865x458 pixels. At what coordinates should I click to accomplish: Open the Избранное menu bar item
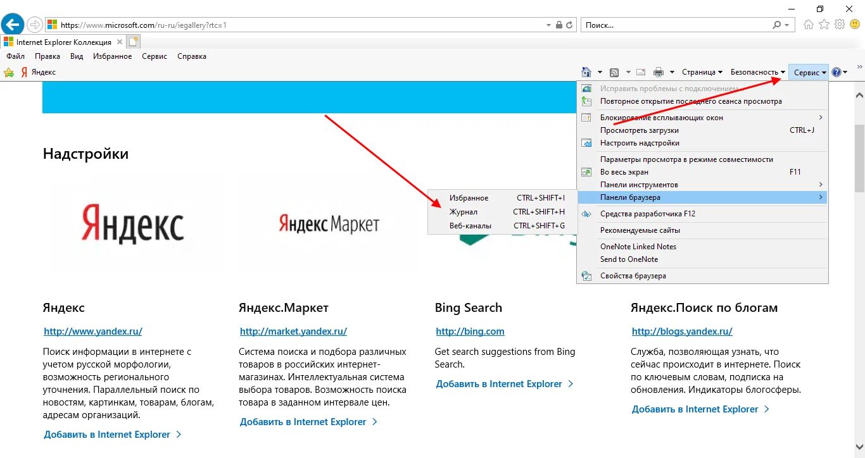[x=112, y=56]
